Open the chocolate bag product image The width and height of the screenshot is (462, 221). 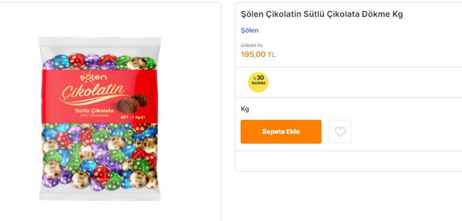[x=100, y=118]
